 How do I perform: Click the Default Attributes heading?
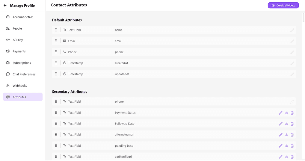pos(67,20)
